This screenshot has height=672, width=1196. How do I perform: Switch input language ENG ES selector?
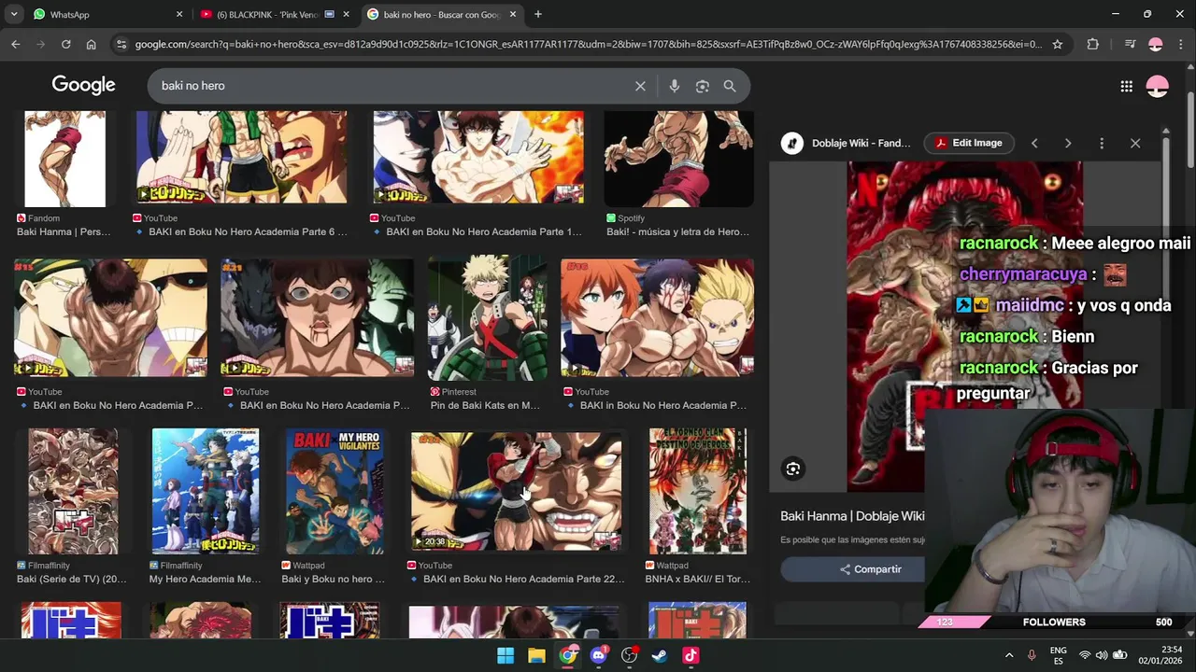[1059, 655]
